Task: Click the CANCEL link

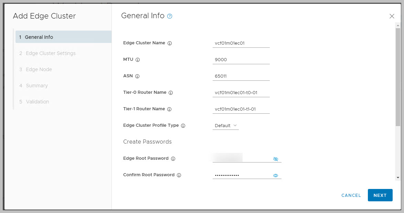Action: (x=351, y=195)
